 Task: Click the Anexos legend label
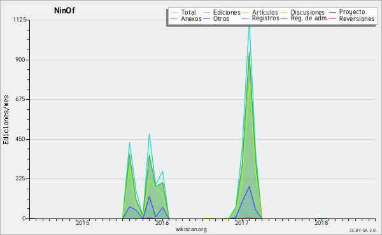tap(191, 18)
